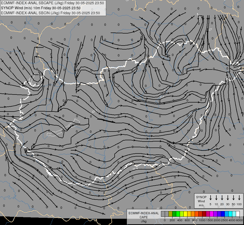Pick the olive swatch in CAPE legend
The height and width of the screenshot is (225, 244).
[x=170, y=214]
